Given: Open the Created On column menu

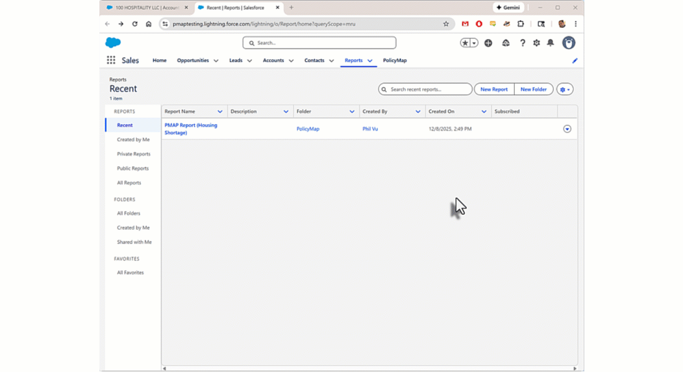Looking at the screenshot, I should coord(484,112).
